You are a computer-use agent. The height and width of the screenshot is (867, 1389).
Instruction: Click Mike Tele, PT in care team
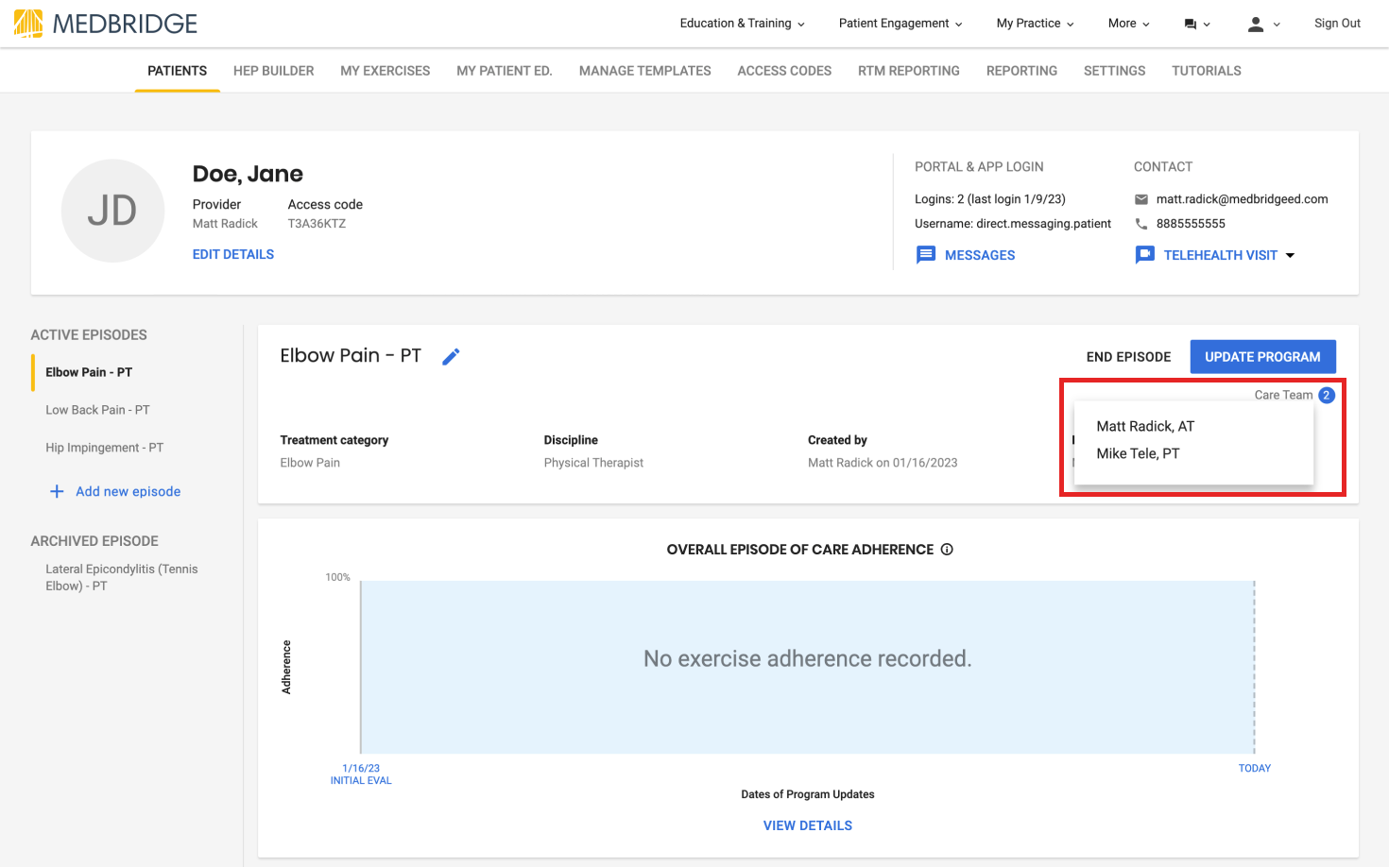tap(1138, 454)
